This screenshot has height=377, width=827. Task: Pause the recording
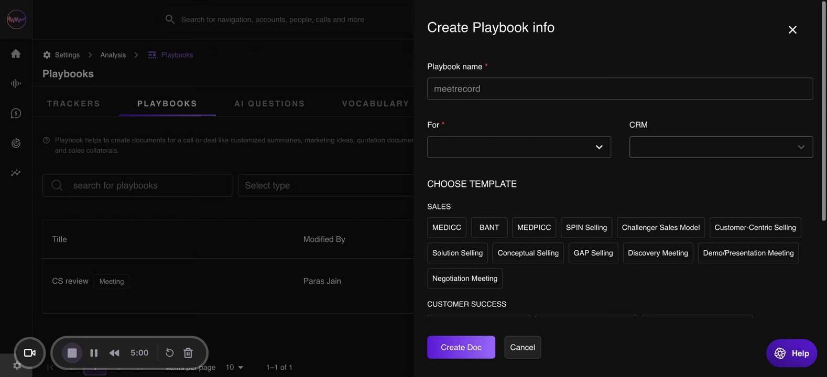94,353
